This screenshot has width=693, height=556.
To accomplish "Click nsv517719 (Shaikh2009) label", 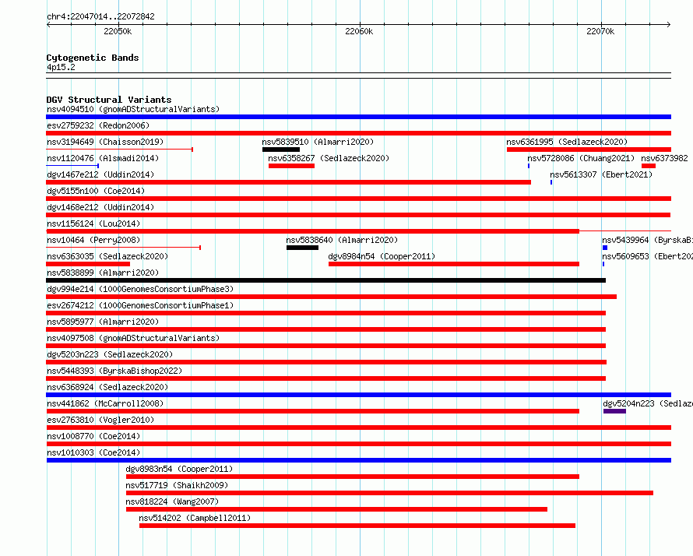I will (x=177, y=485).
